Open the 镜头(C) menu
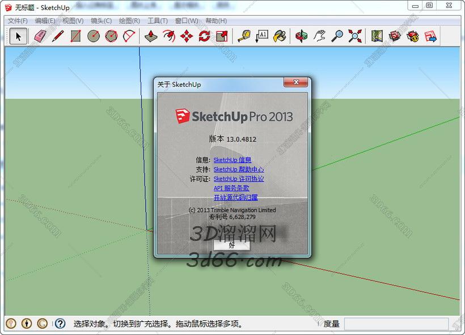This screenshot has height=335, width=465. (x=101, y=21)
